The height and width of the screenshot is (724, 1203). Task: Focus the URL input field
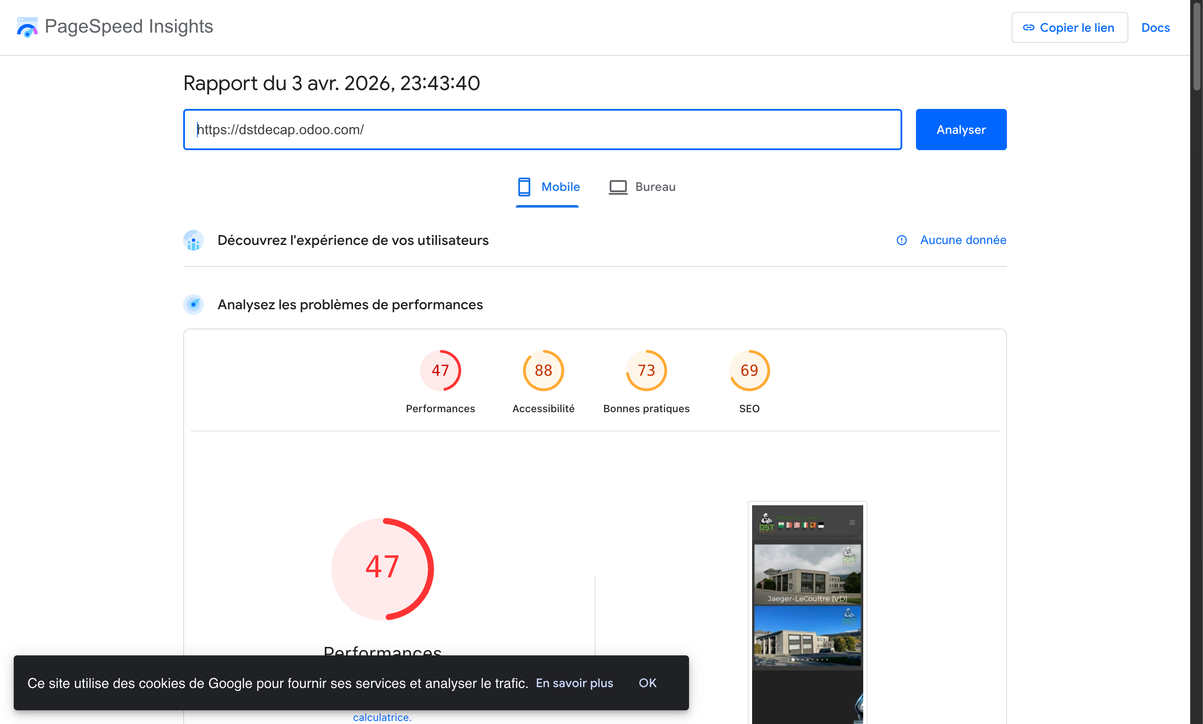pyautogui.click(x=542, y=129)
